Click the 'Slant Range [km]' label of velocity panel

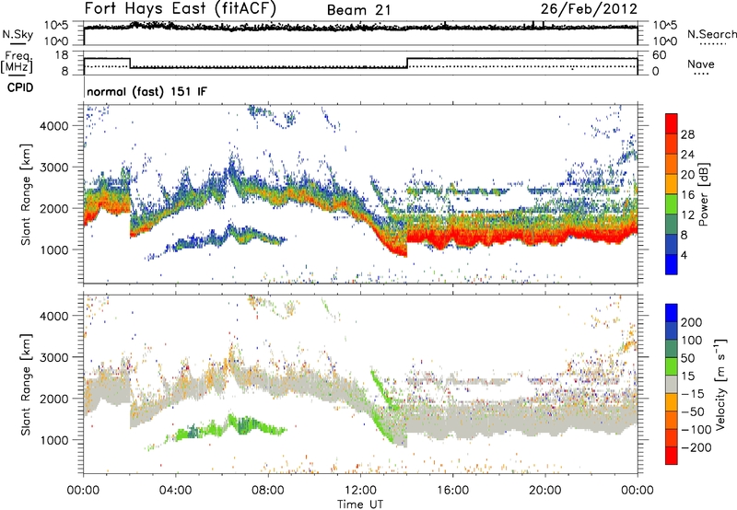pos(26,385)
